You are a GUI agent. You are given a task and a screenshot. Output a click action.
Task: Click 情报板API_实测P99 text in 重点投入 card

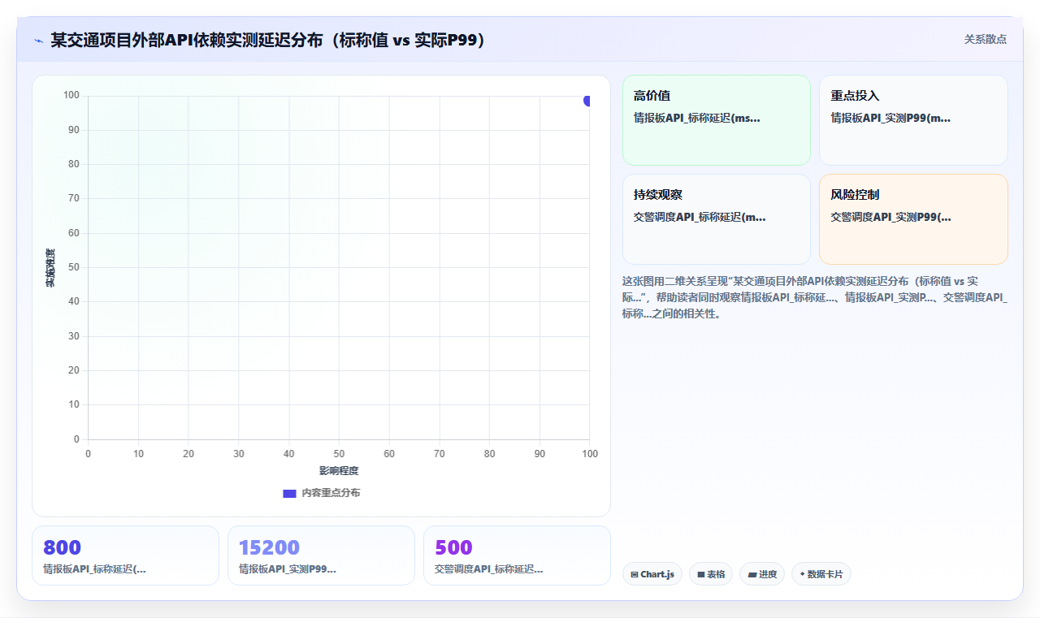tap(890, 118)
